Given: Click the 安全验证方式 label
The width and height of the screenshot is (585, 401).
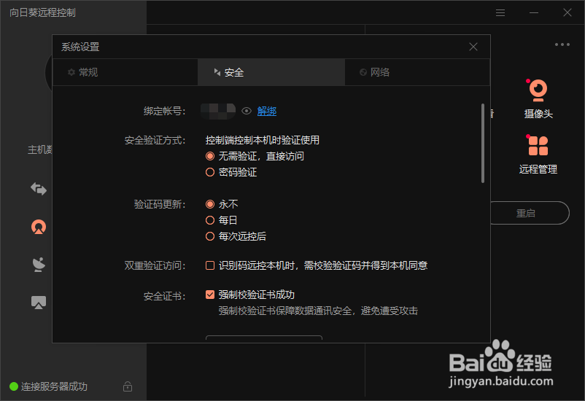Looking at the screenshot, I should pyautogui.click(x=155, y=140).
